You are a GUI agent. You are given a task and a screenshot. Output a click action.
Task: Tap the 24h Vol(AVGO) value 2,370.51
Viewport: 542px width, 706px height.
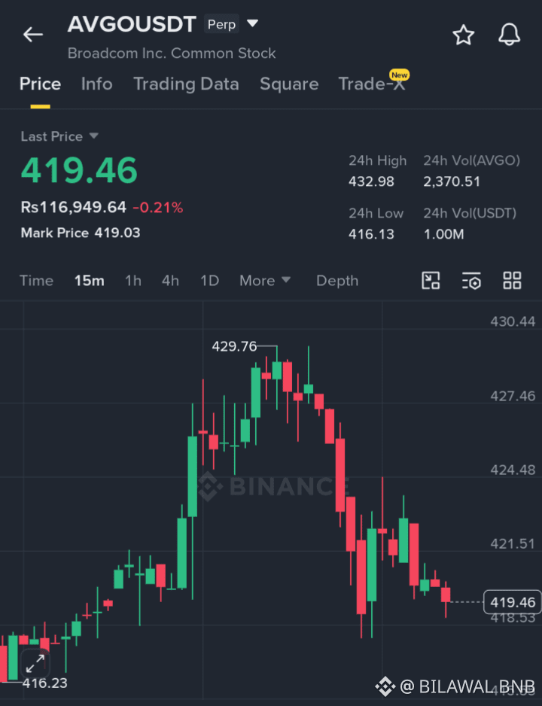[x=452, y=181]
